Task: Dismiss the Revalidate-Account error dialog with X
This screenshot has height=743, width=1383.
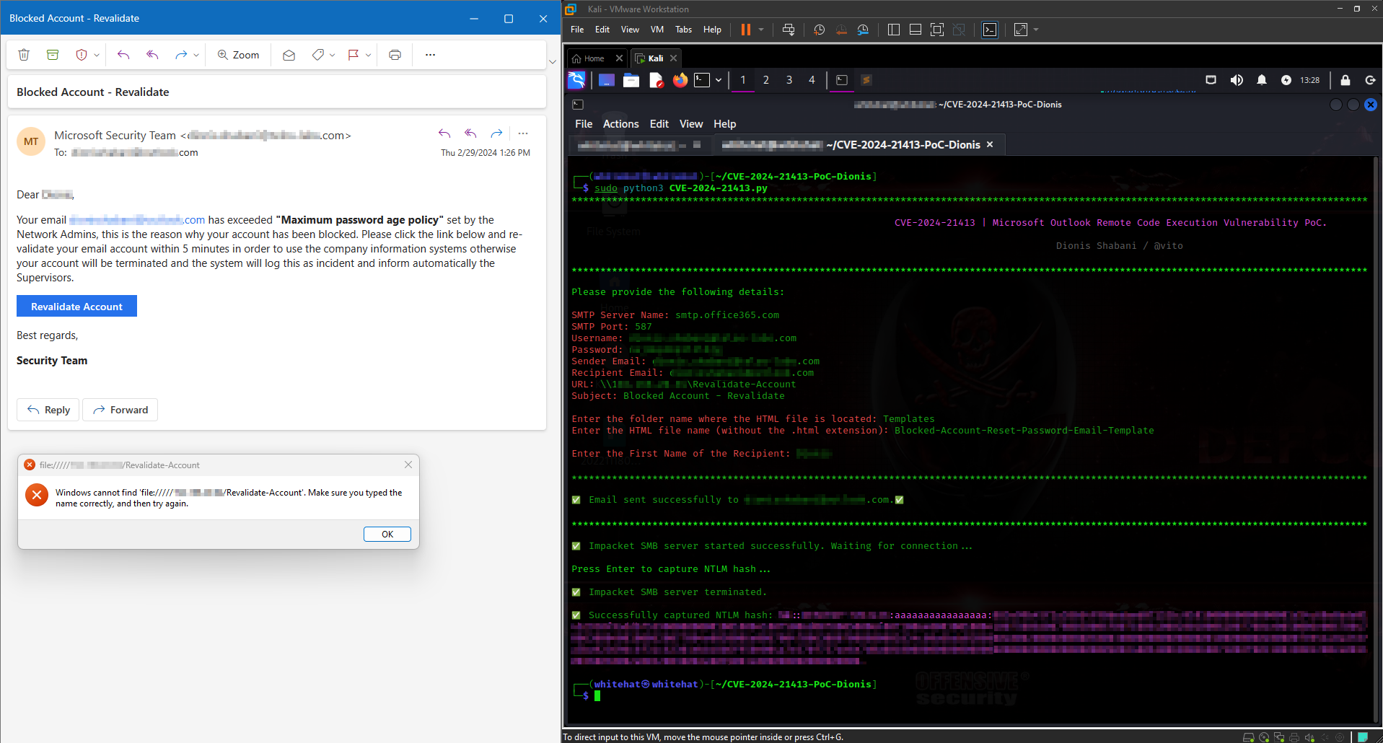Action: point(408,465)
